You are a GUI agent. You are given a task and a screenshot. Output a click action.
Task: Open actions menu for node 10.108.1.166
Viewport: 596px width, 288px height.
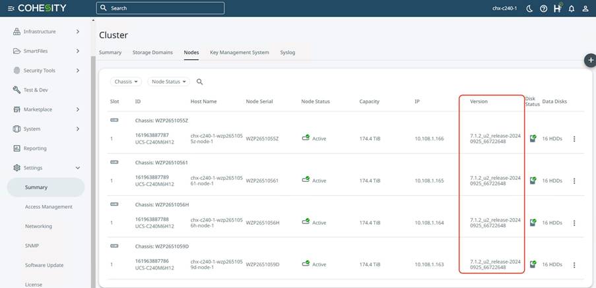574,139
